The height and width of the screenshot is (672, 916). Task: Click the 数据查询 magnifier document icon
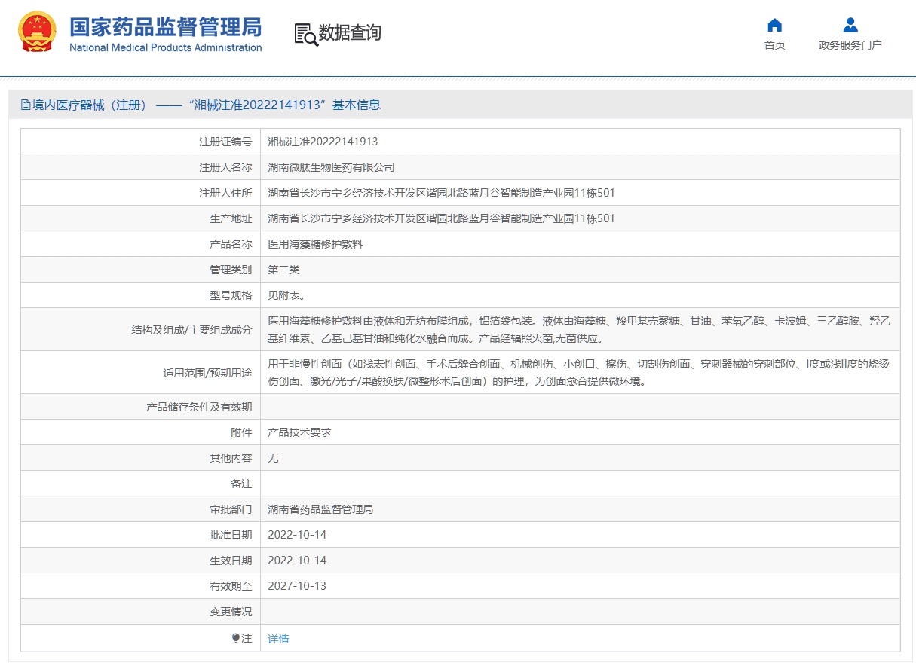coord(305,34)
